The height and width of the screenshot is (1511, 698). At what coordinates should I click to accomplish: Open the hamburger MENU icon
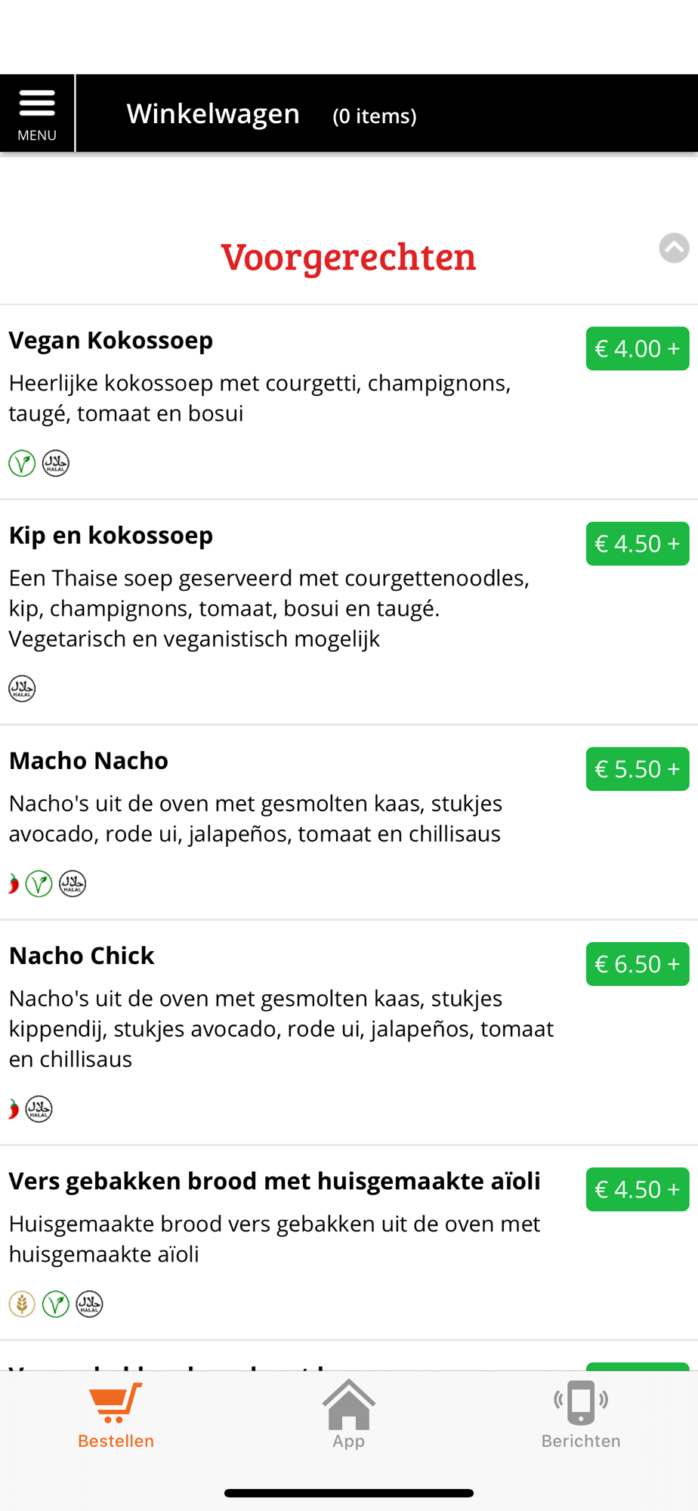coord(37,113)
